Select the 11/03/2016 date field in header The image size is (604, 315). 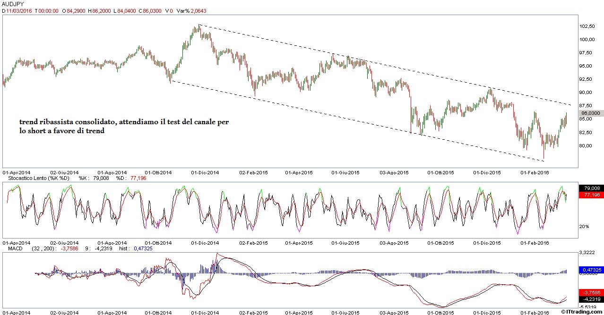tap(20, 10)
